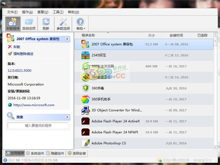
Task: Click the calculating-space status bar icon
Action: click(x=160, y=160)
